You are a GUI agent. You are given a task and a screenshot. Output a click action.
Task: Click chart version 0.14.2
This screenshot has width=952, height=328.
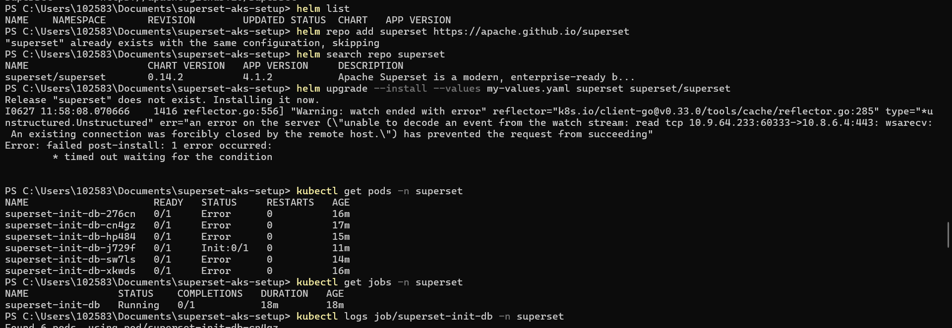(x=165, y=77)
